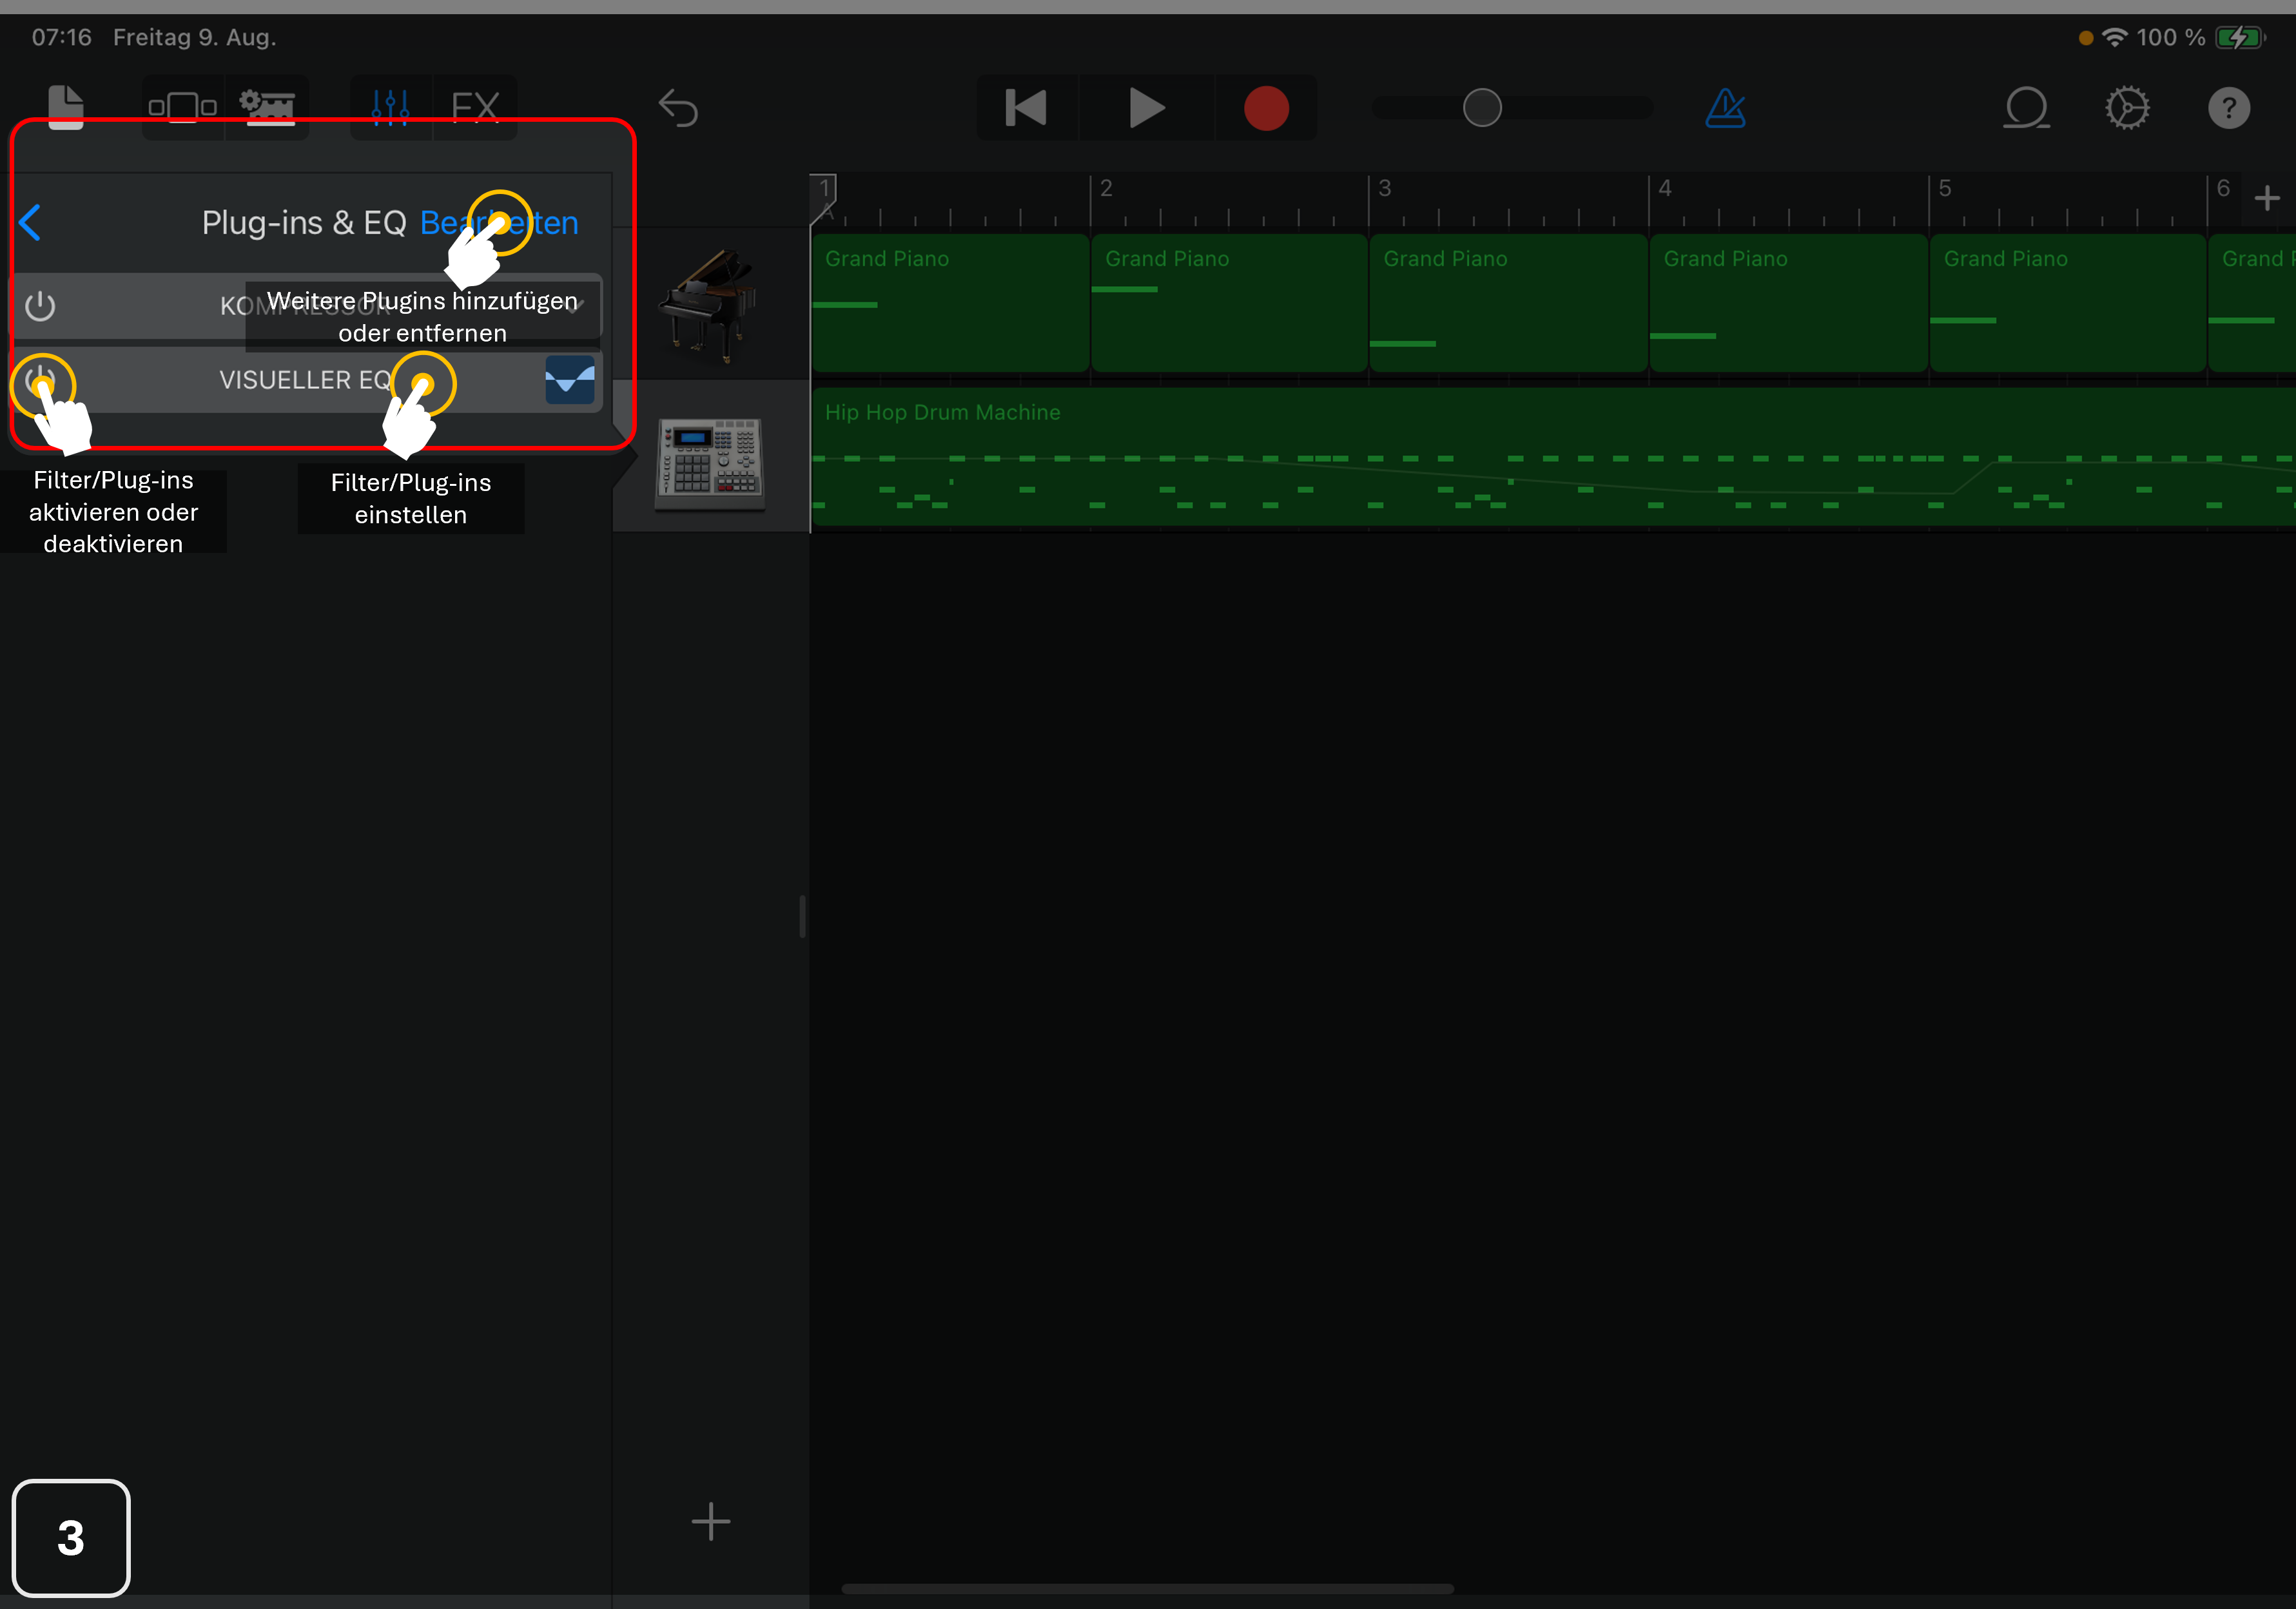Add song section with ruler plus
The image size is (2296, 1609).
coord(2267,198)
